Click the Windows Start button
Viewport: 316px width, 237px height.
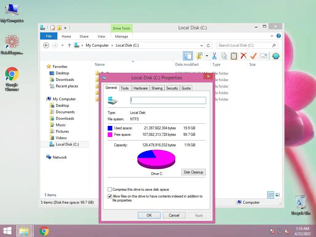pyautogui.click(x=7, y=231)
